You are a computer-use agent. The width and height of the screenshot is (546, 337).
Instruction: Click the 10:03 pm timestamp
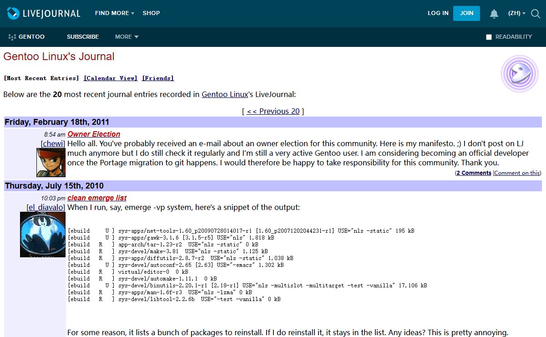pyautogui.click(x=53, y=198)
